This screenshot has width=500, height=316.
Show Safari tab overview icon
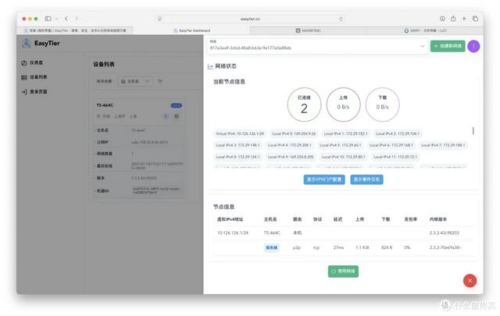475,19
